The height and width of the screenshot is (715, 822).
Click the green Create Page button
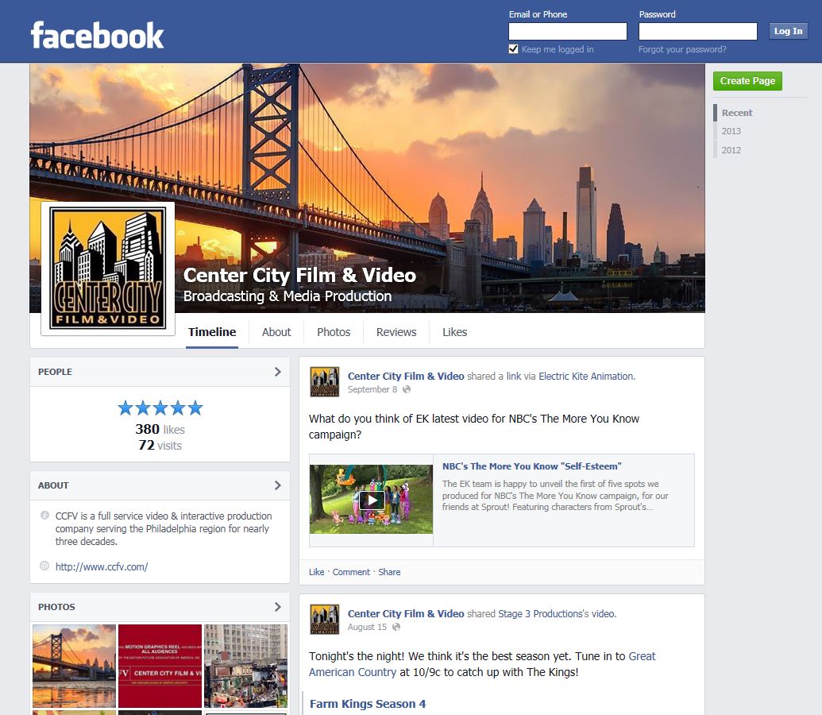[747, 81]
